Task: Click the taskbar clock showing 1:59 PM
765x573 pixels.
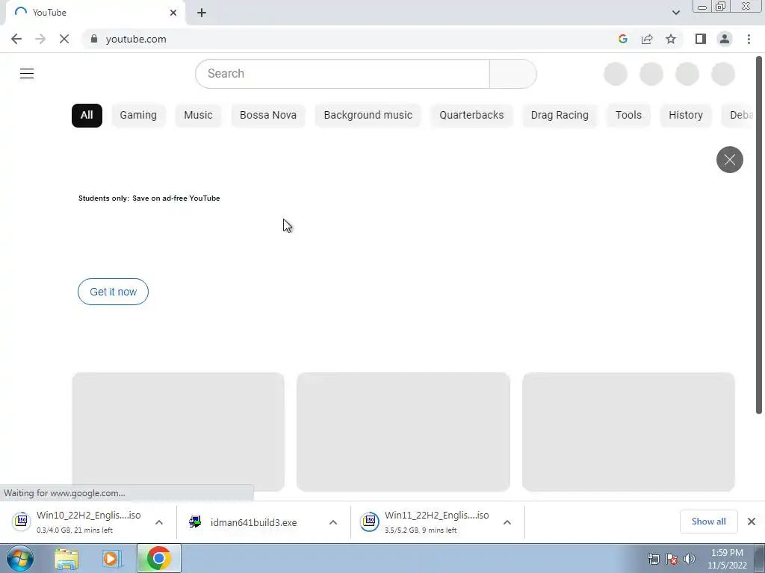Action: coord(727,559)
